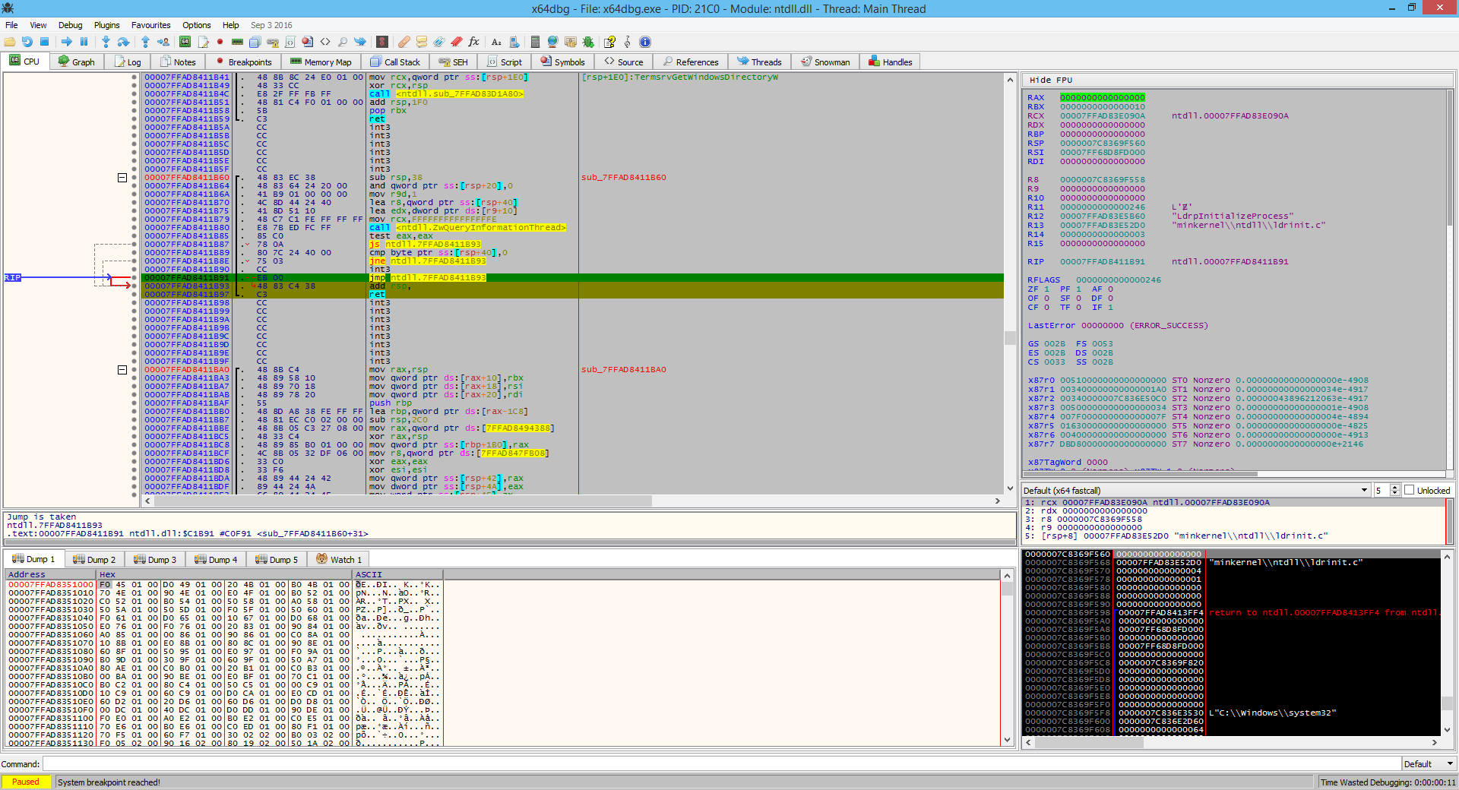The height and width of the screenshot is (790, 1459).
Task: Open the File menu
Action: [x=11, y=25]
